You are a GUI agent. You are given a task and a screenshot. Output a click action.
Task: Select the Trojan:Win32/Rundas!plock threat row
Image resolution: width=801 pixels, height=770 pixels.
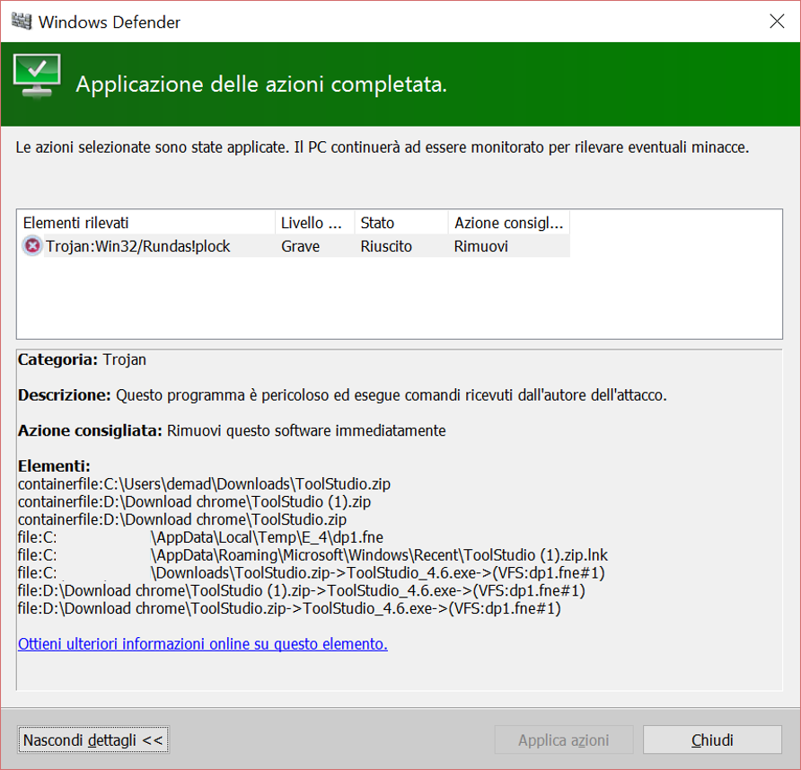pyautogui.click(x=295, y=246)
